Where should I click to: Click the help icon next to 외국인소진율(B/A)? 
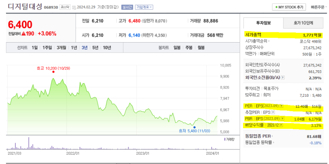(283, 78)
